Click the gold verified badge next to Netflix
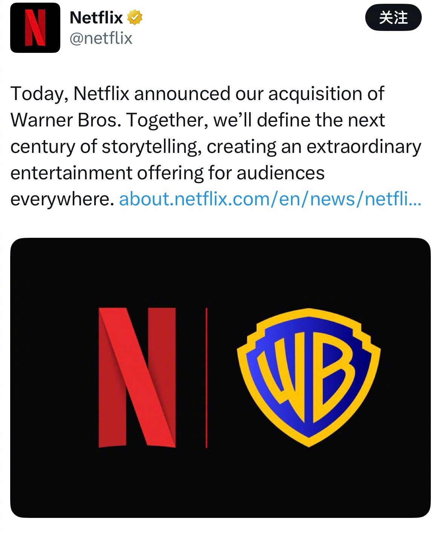Viewport: 441px width, 533px height. click(135, 17)
